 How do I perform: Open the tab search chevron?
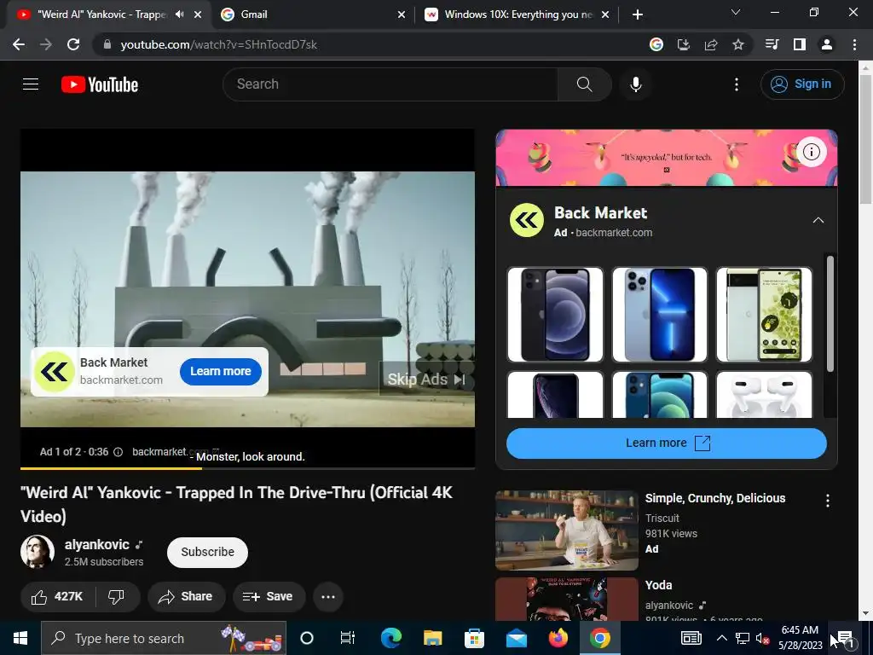coord(736,12)
